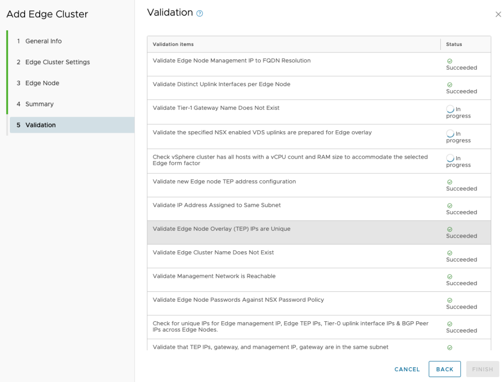This screenshot has width=502, height=382.
Task: Click in-progress spinner for vCPU count and RAM row
Action: [x=450, y=158]
